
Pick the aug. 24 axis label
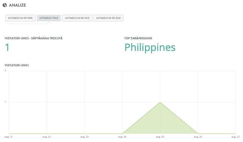coord(122,137)
